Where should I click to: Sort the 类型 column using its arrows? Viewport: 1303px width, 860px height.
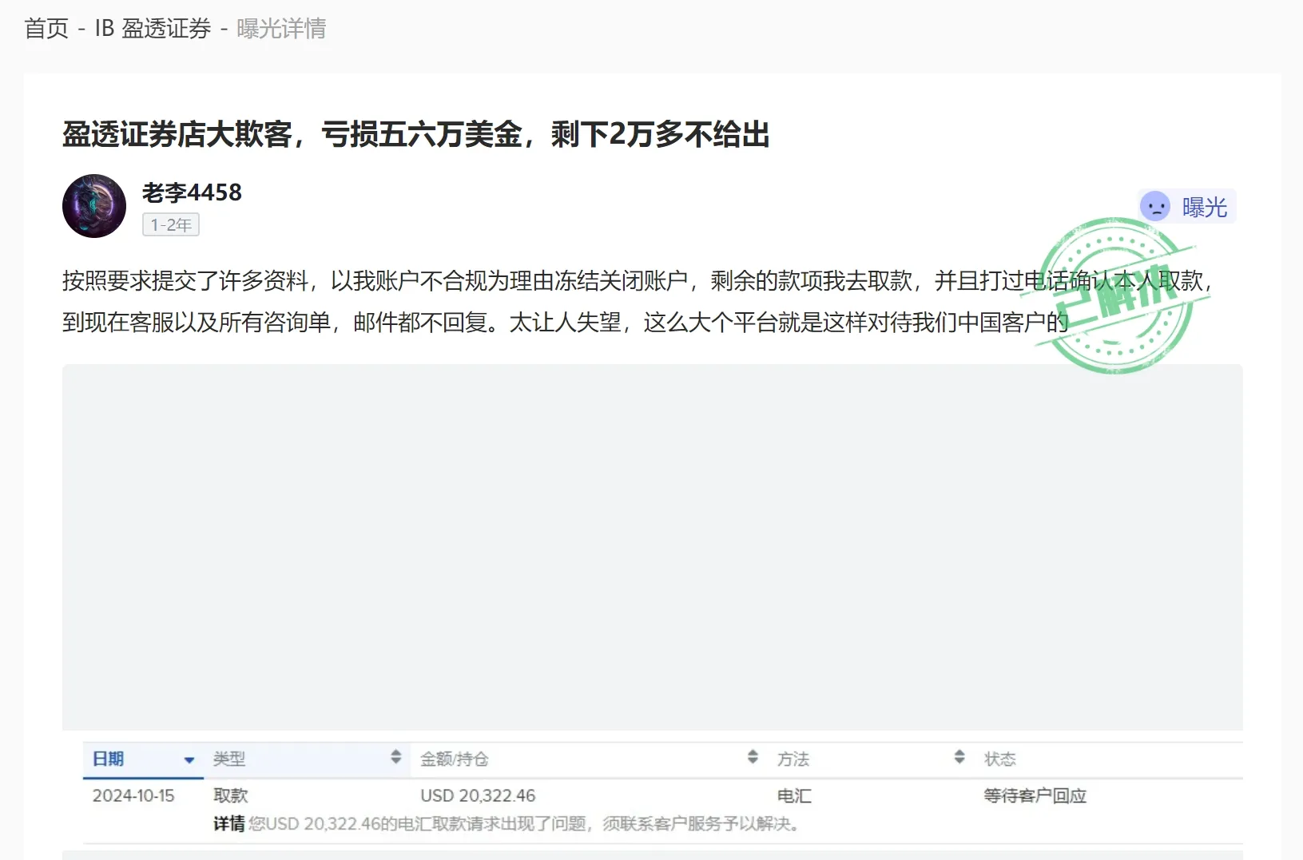tap(395, 757)
